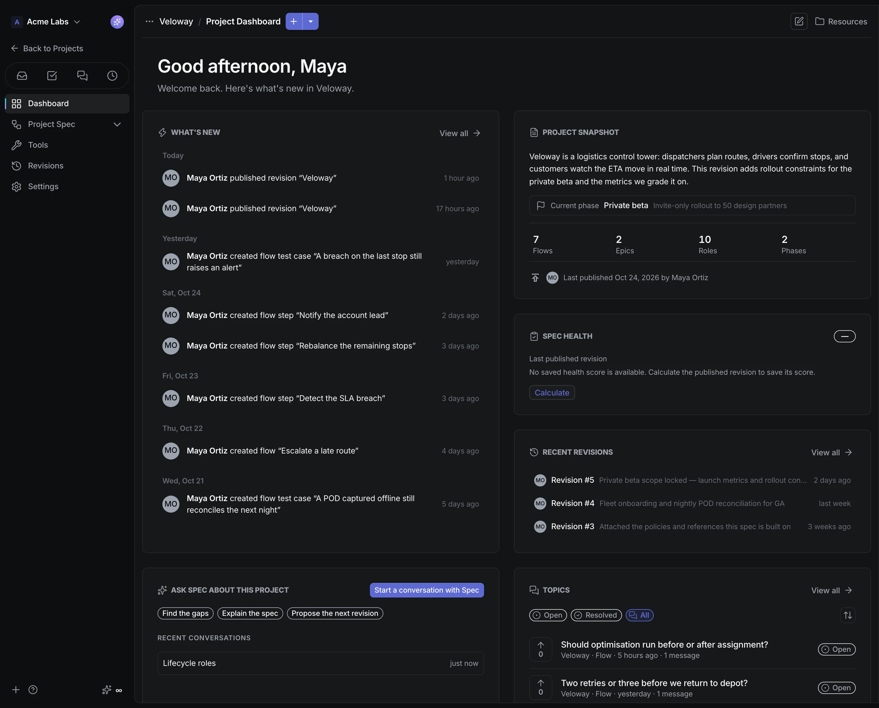879x708 pixels.
Task: Open activity: Rebalance the remaining stops
Action: (320, 346)
